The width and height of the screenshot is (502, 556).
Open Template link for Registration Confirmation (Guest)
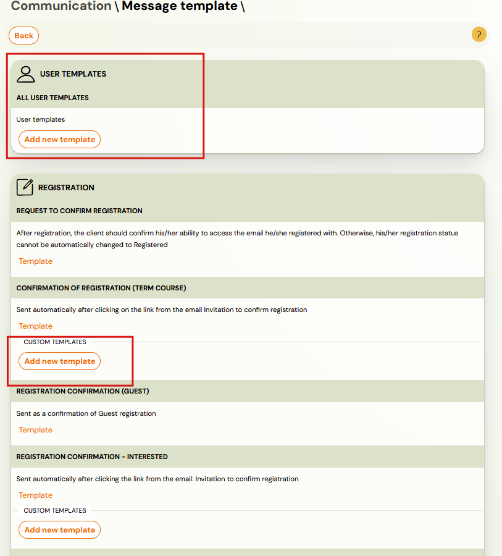(35, 430)
